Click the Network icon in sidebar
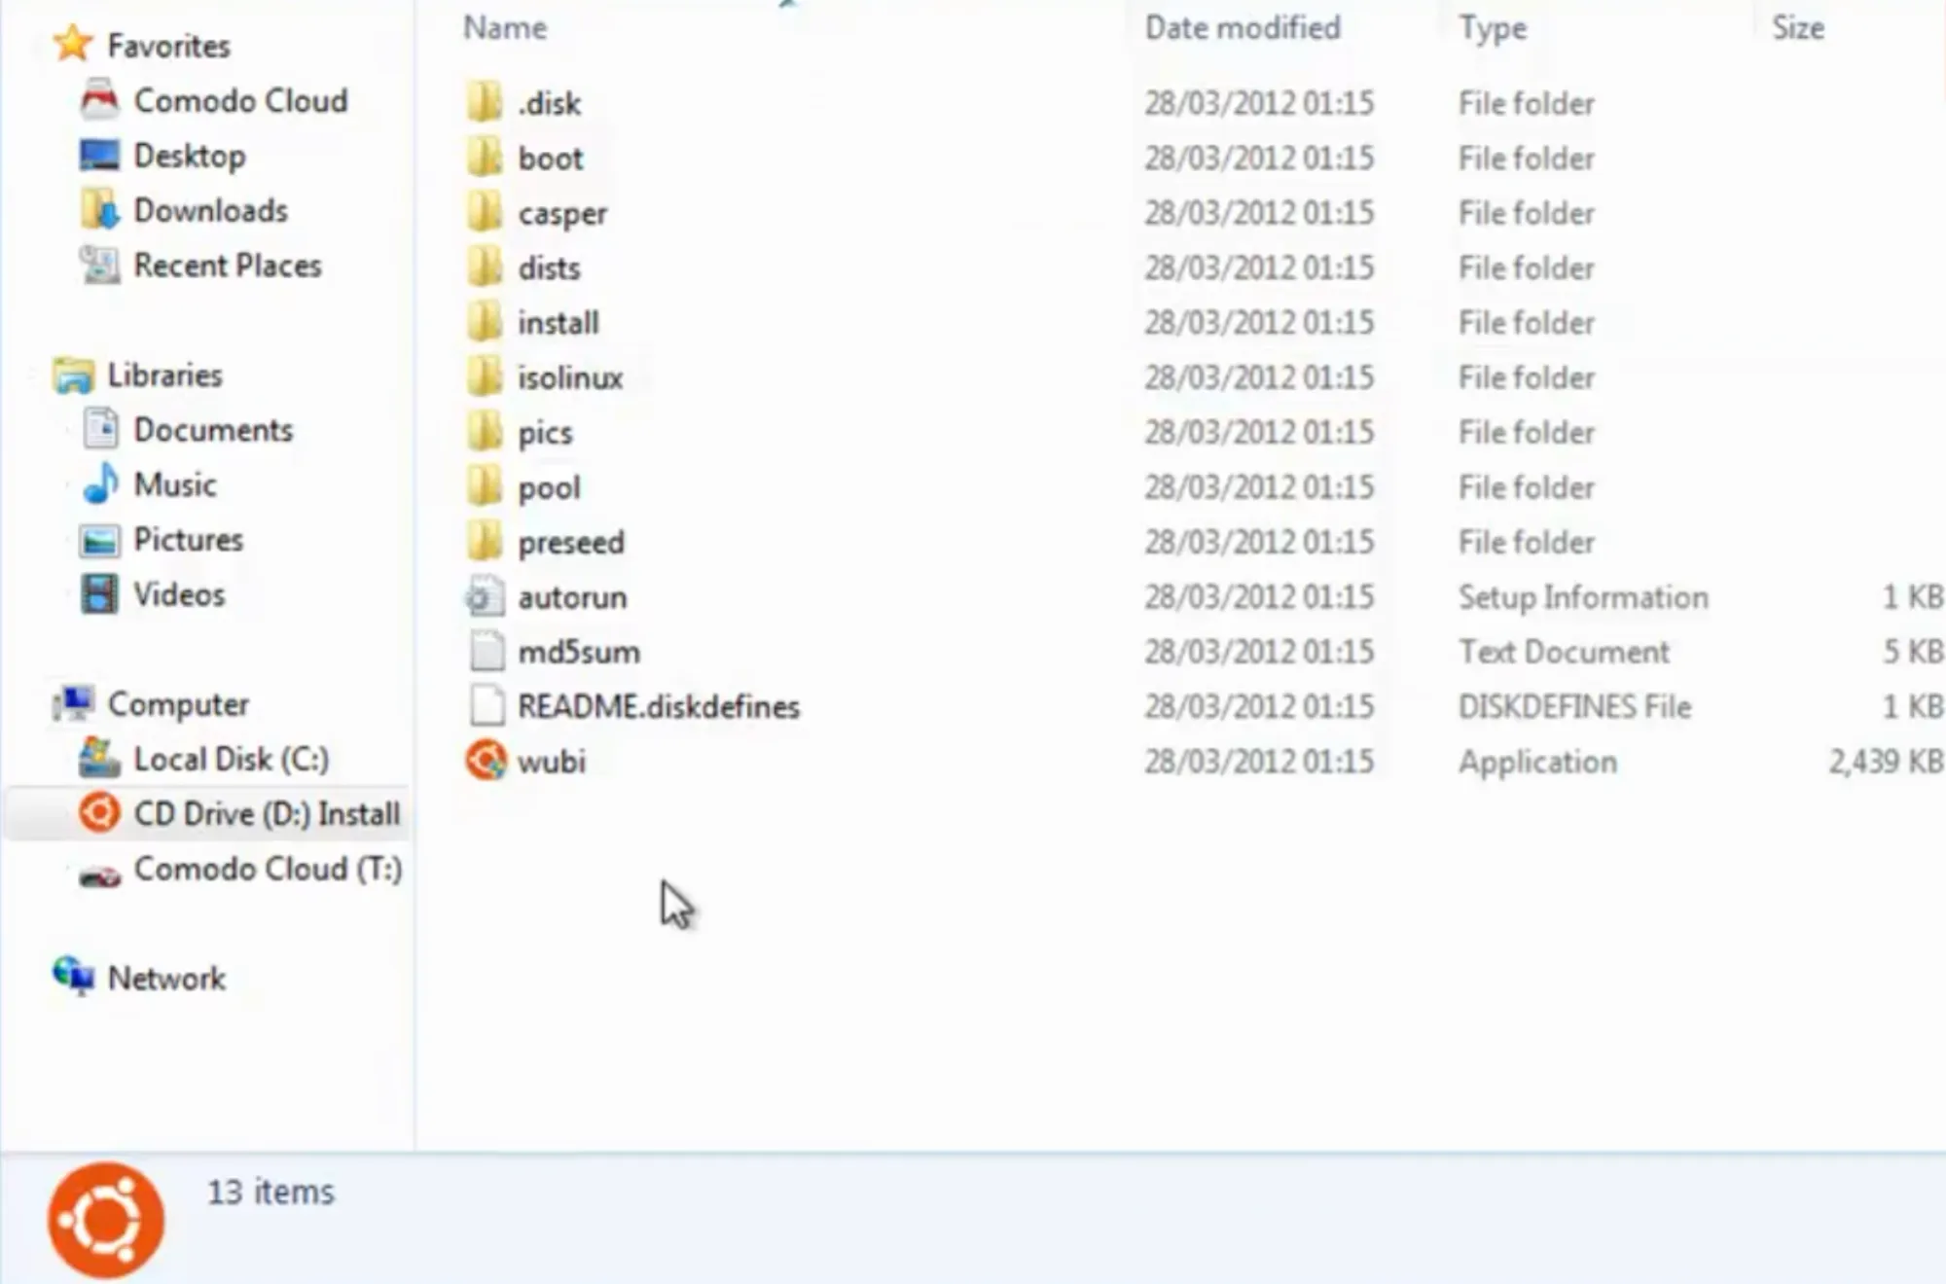Viewport: 1946px width, 1284px height. click(74, 977)
